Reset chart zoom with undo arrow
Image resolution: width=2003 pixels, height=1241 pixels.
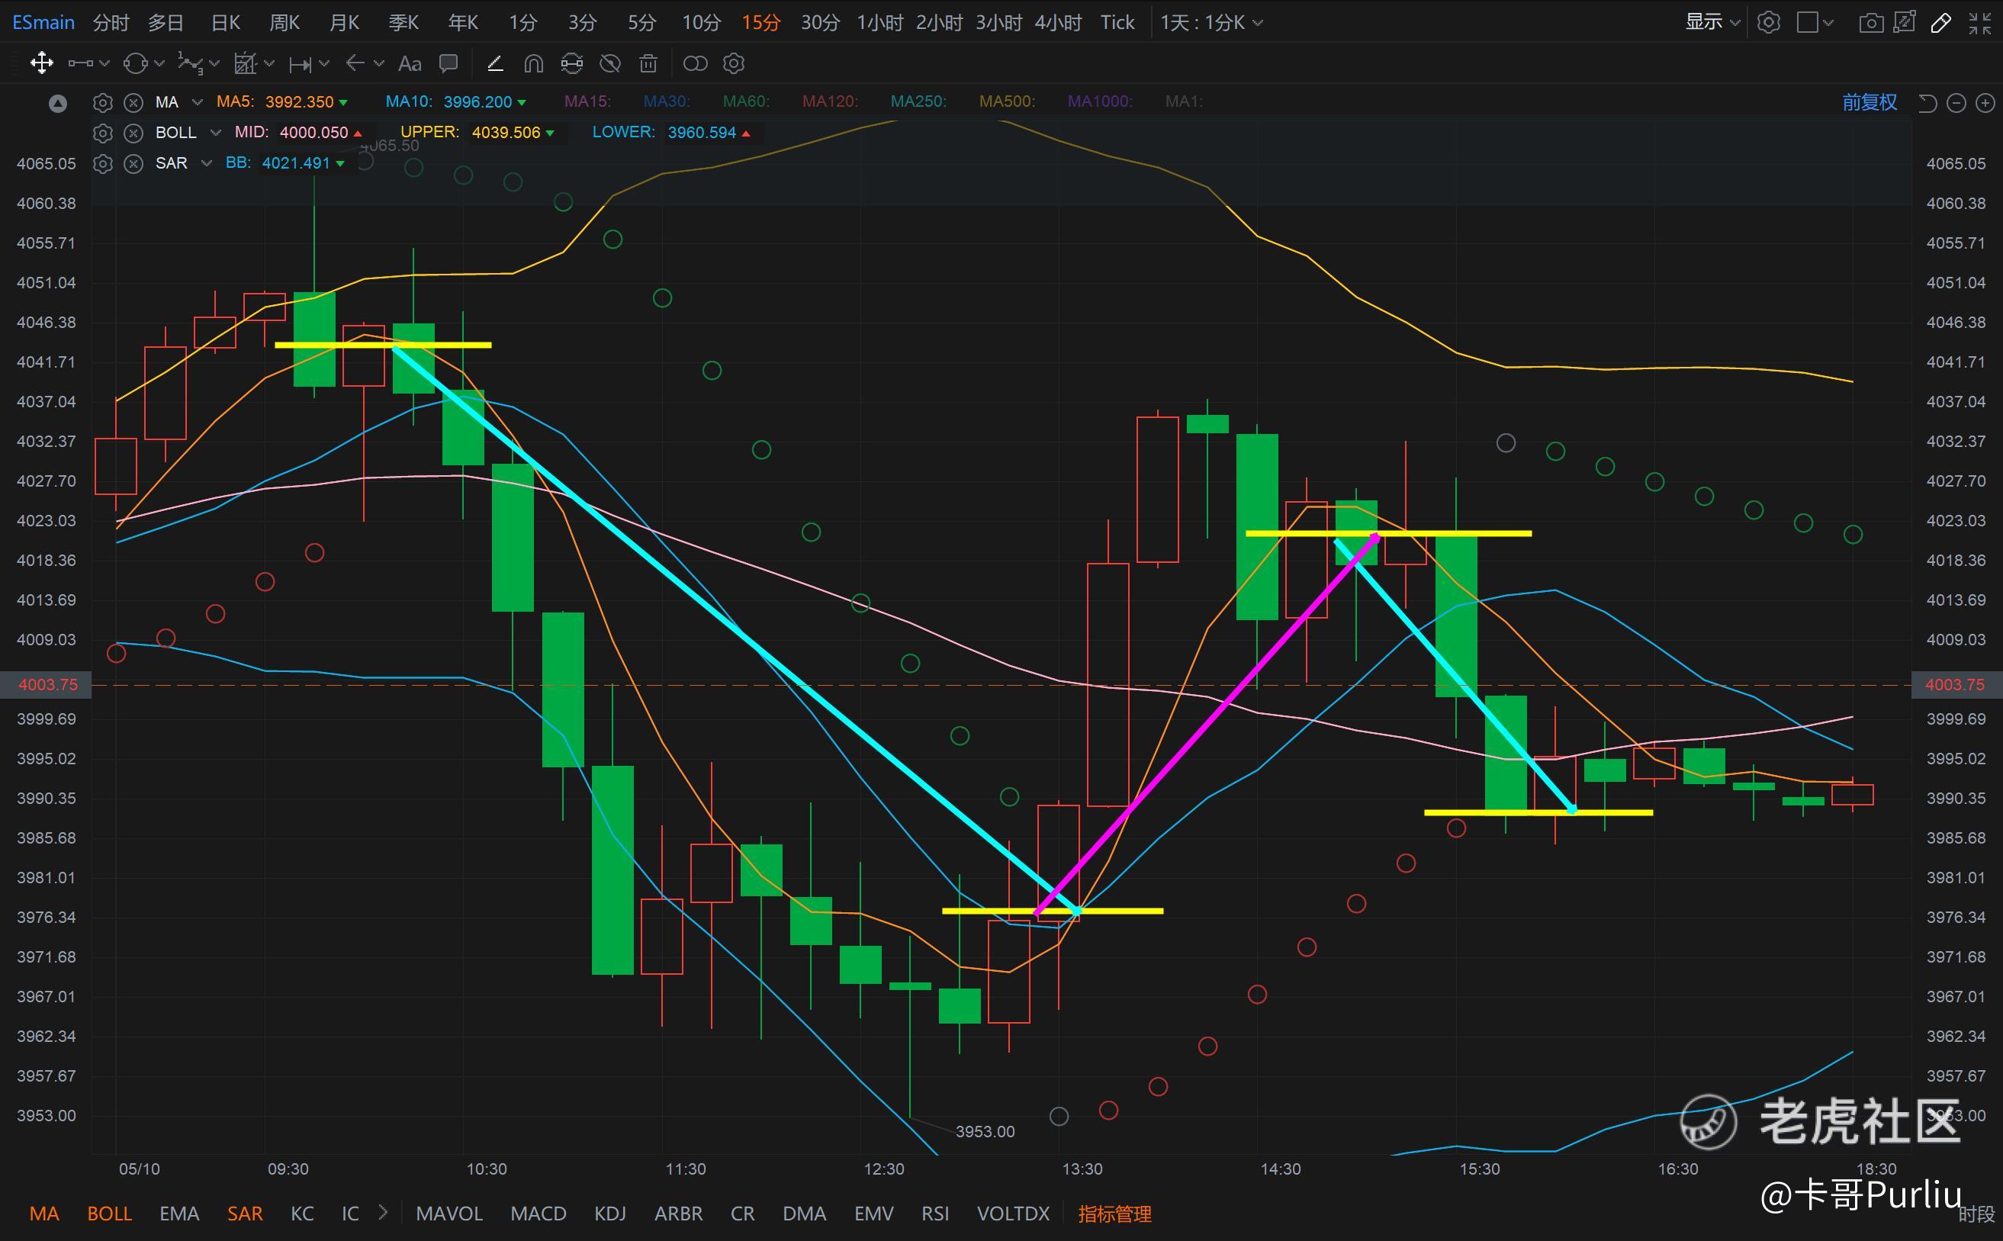click(1927, 103)
